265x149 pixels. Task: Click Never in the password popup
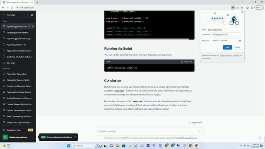(237, 47)
